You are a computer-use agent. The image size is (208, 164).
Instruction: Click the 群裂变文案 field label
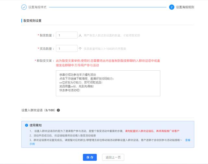pos(45,61)
